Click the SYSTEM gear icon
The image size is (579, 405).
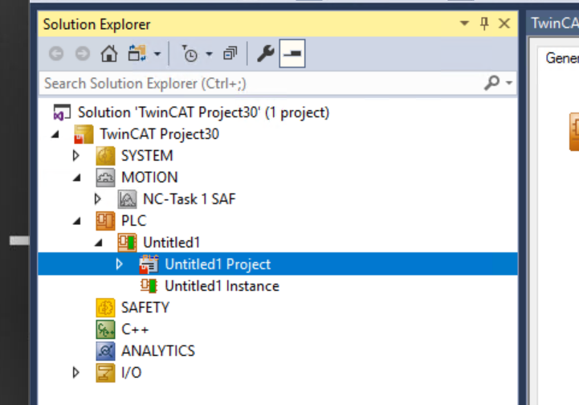(105, 156)
